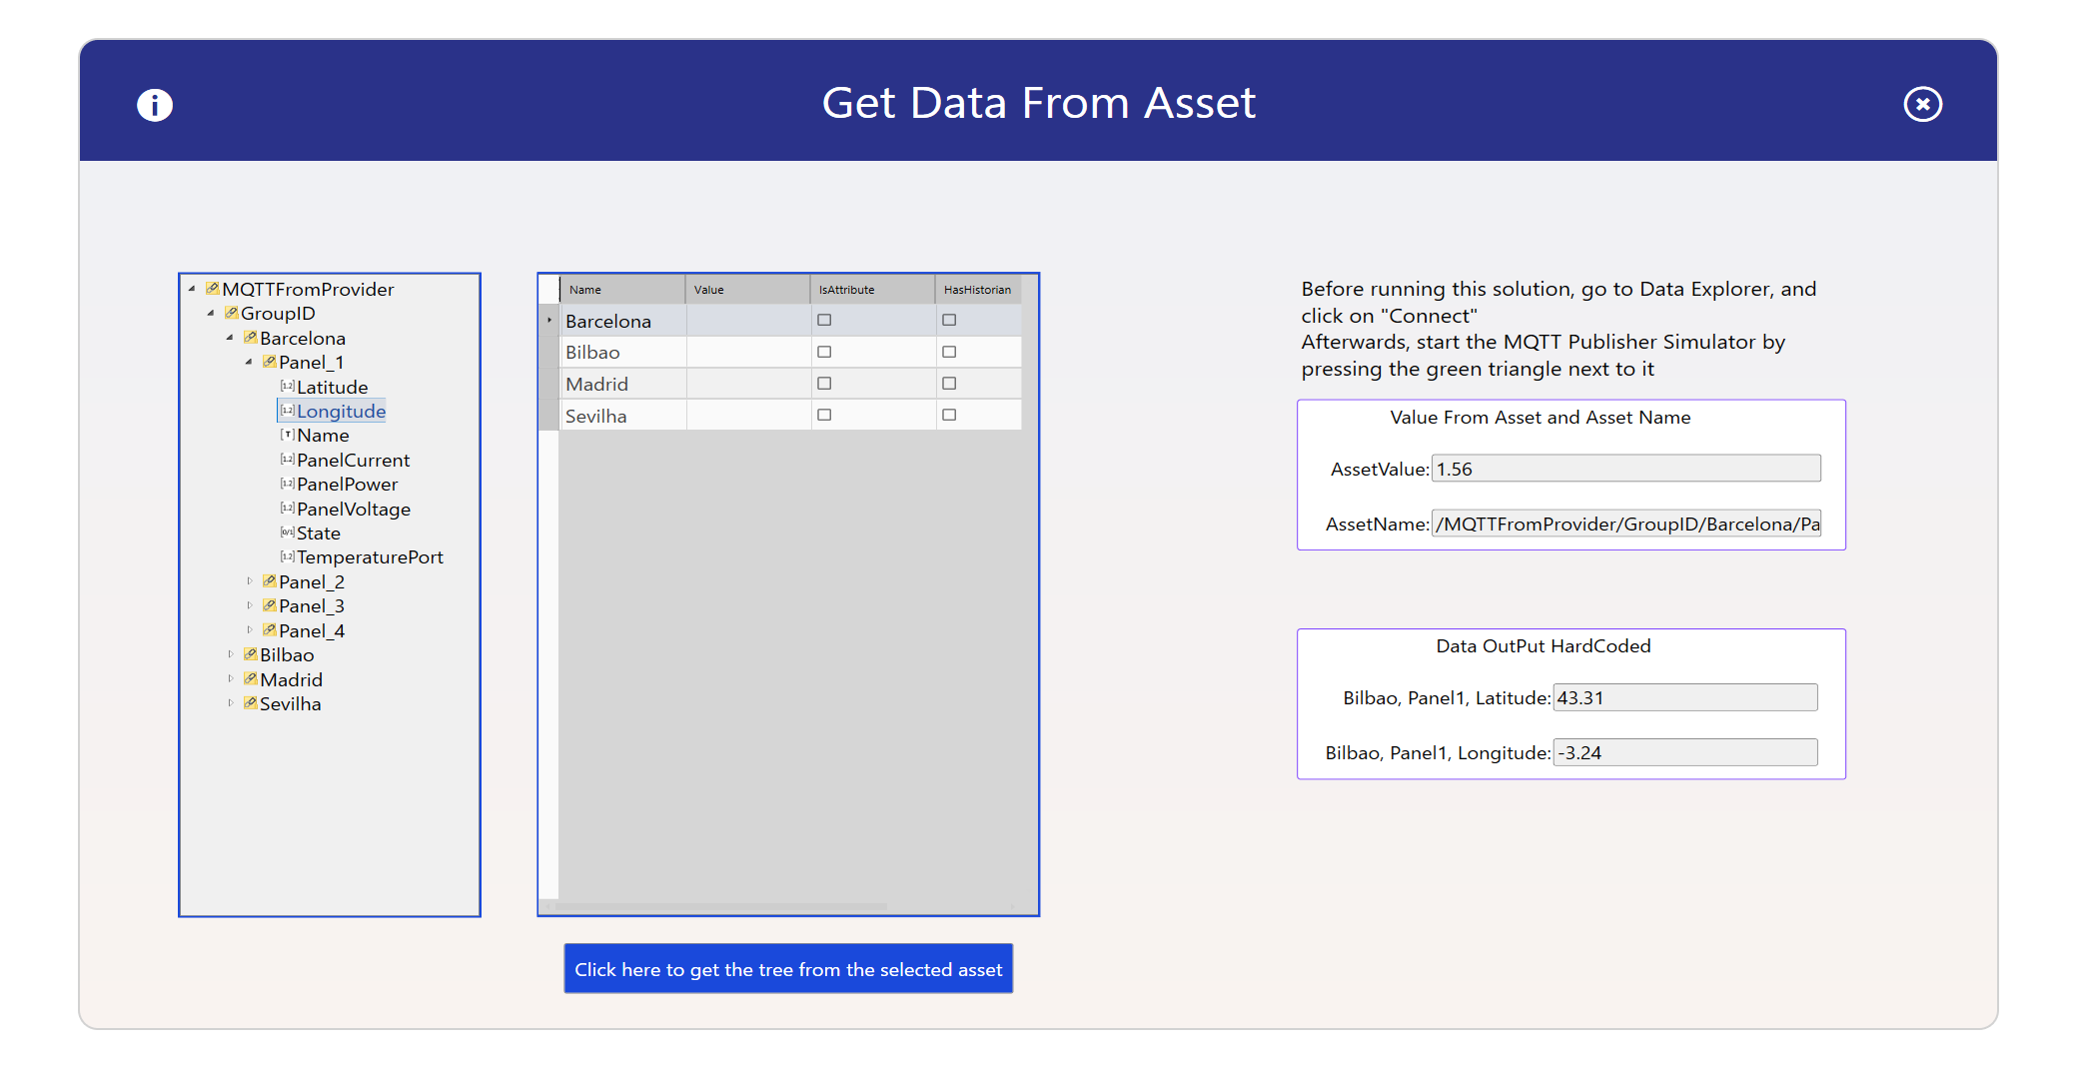Toggle IsAttribute checkbox for Barcelona row

click(x=824, y=321)
